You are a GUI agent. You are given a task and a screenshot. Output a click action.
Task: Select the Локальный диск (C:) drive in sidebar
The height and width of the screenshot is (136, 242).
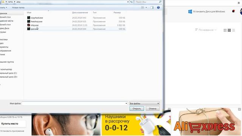[8, 73]
